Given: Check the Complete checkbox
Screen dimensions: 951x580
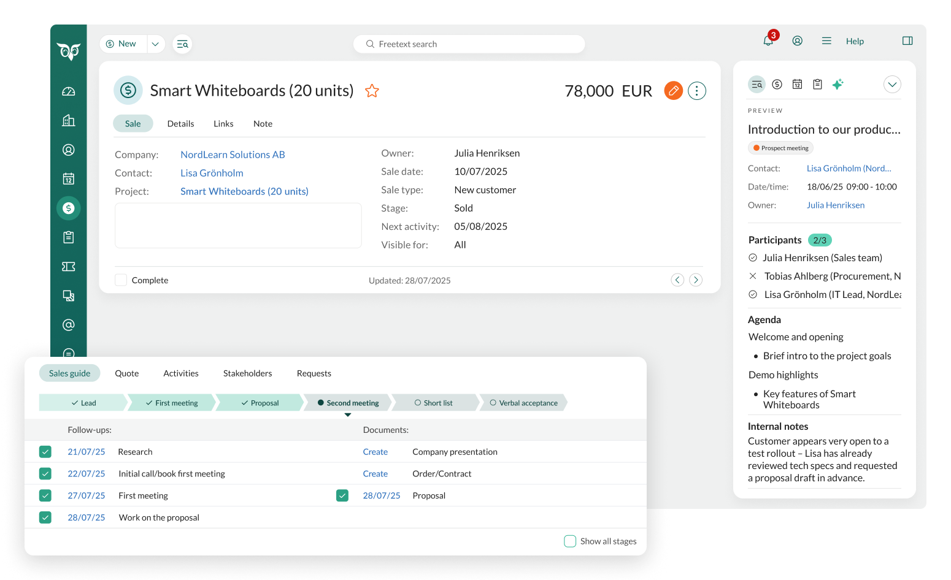Looking at the screenshot, I should pyautogui.click(x=121, y=280).
